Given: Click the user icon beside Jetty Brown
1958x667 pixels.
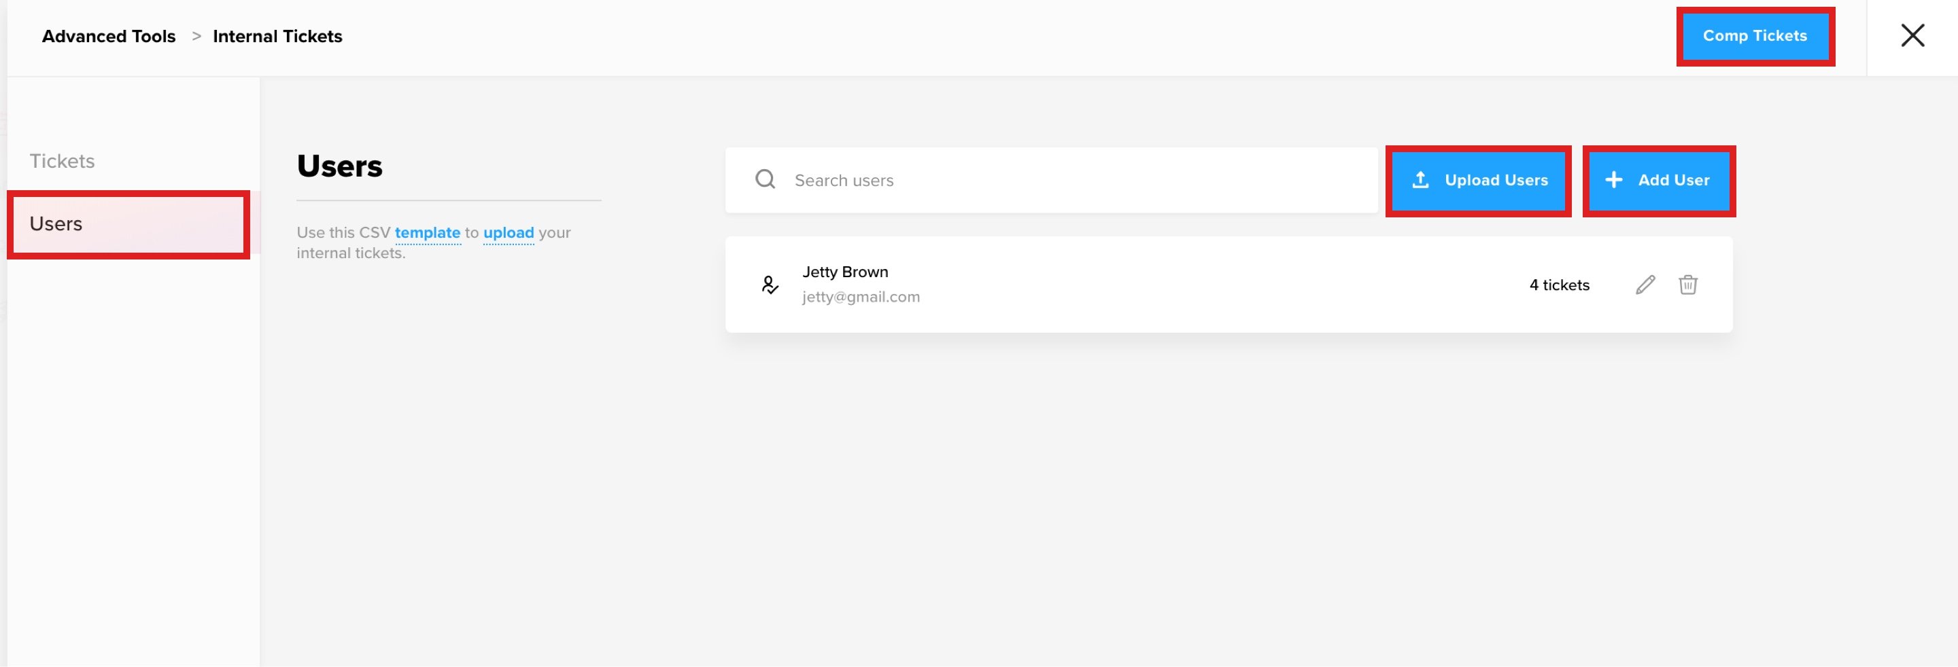Looking at the screenshot, I should point(769,285).
